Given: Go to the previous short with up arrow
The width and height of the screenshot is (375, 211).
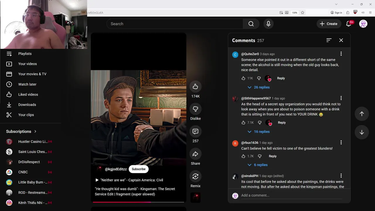Looking at the screenshot, I should [362, 114].
